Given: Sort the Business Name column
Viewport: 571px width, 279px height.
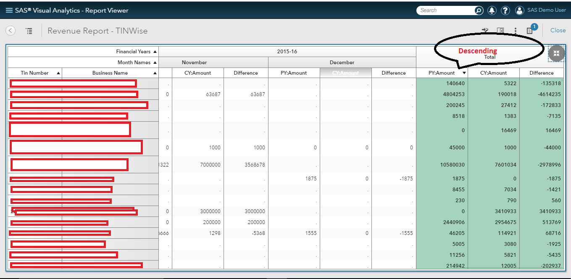Looking at the screenshot, I should pos(155,73).
